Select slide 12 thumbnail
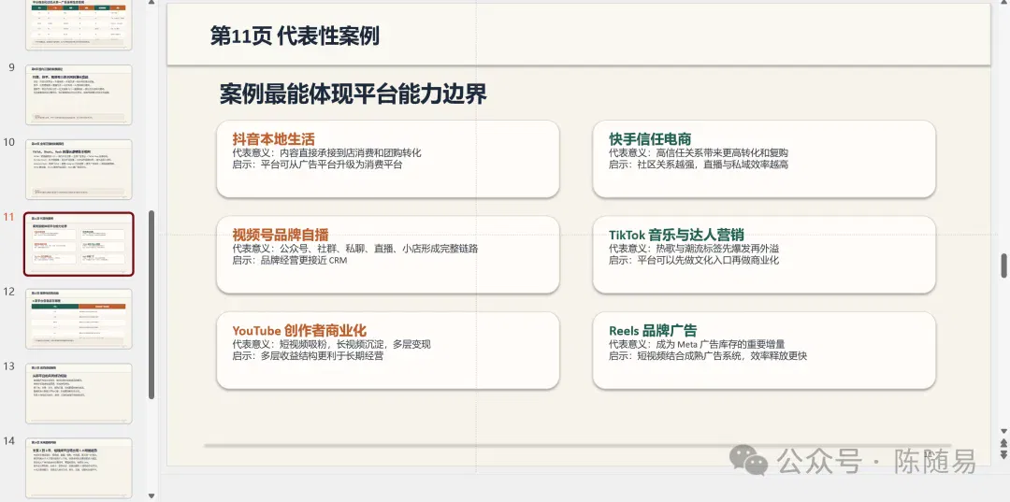1010x502 pixels. (x=79, y=319)
